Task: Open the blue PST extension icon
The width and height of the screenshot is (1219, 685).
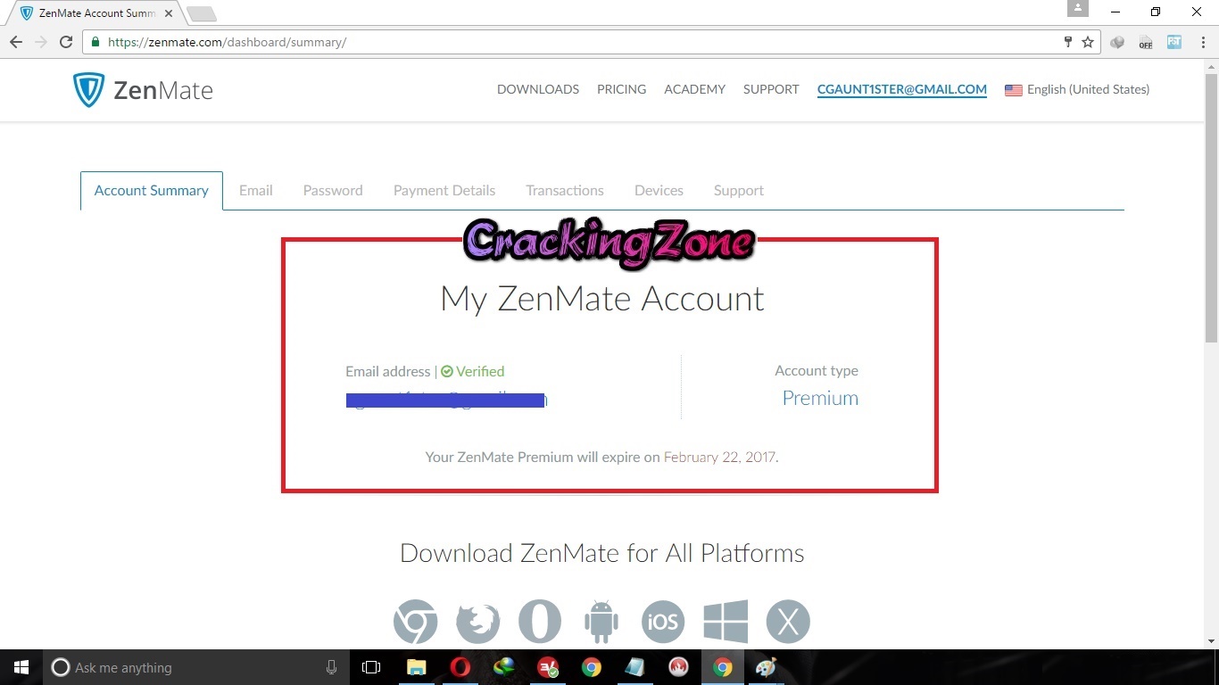Action: pyautogui.click(x=1174, y=42)
